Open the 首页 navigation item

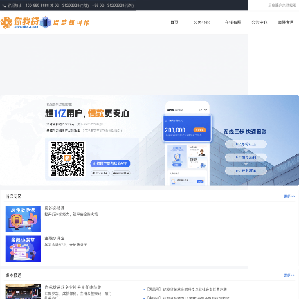(174, 22)
